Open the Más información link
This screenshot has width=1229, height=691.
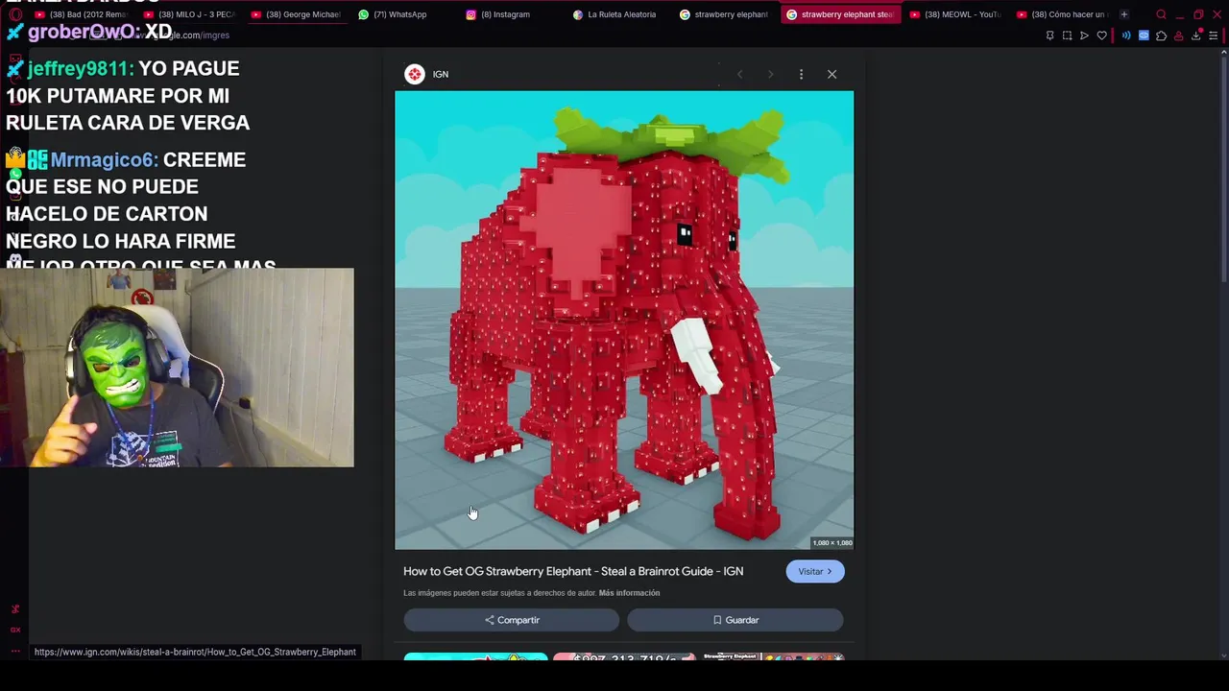pyautogui.click(x=629, y=593)
